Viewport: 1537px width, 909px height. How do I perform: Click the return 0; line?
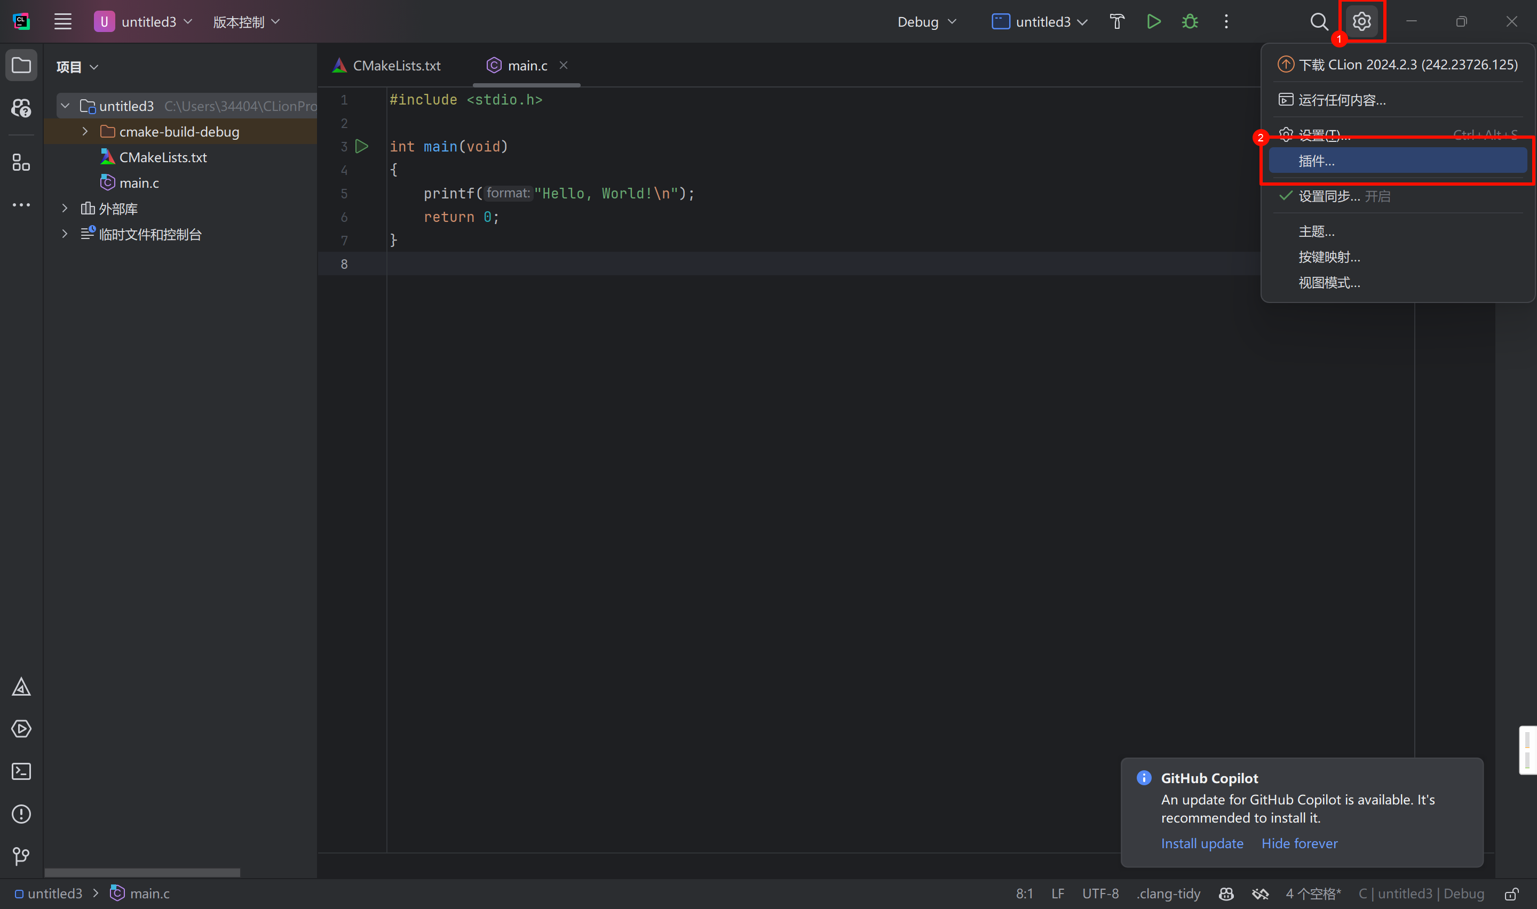pyautogui.click(x=461, y=217)
